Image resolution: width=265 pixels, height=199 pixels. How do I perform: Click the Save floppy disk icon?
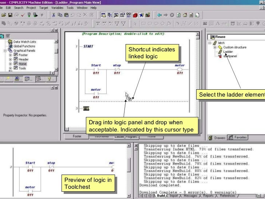[10, 15]
